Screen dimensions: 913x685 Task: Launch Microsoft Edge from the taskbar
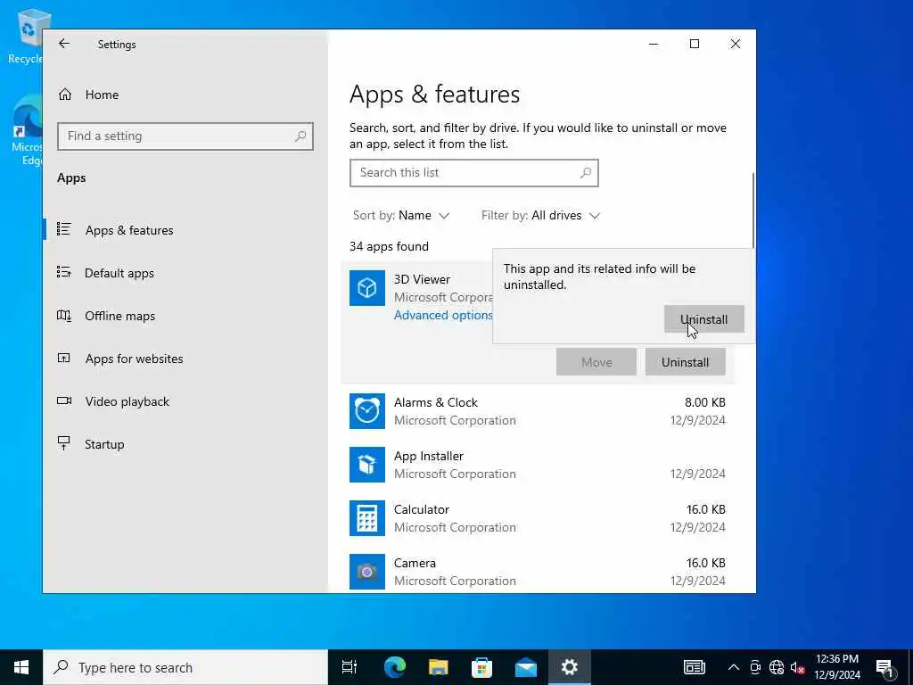394,667
